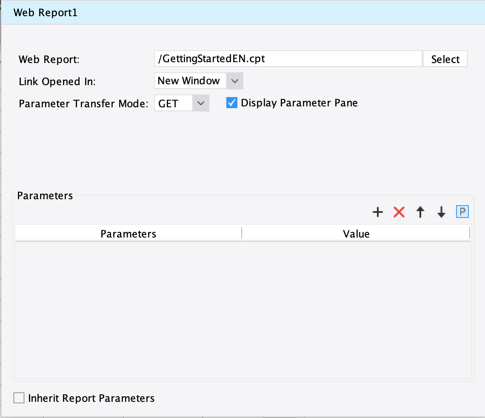Click the Link Opened In label
485x418 pixels.
coord(57,82)
